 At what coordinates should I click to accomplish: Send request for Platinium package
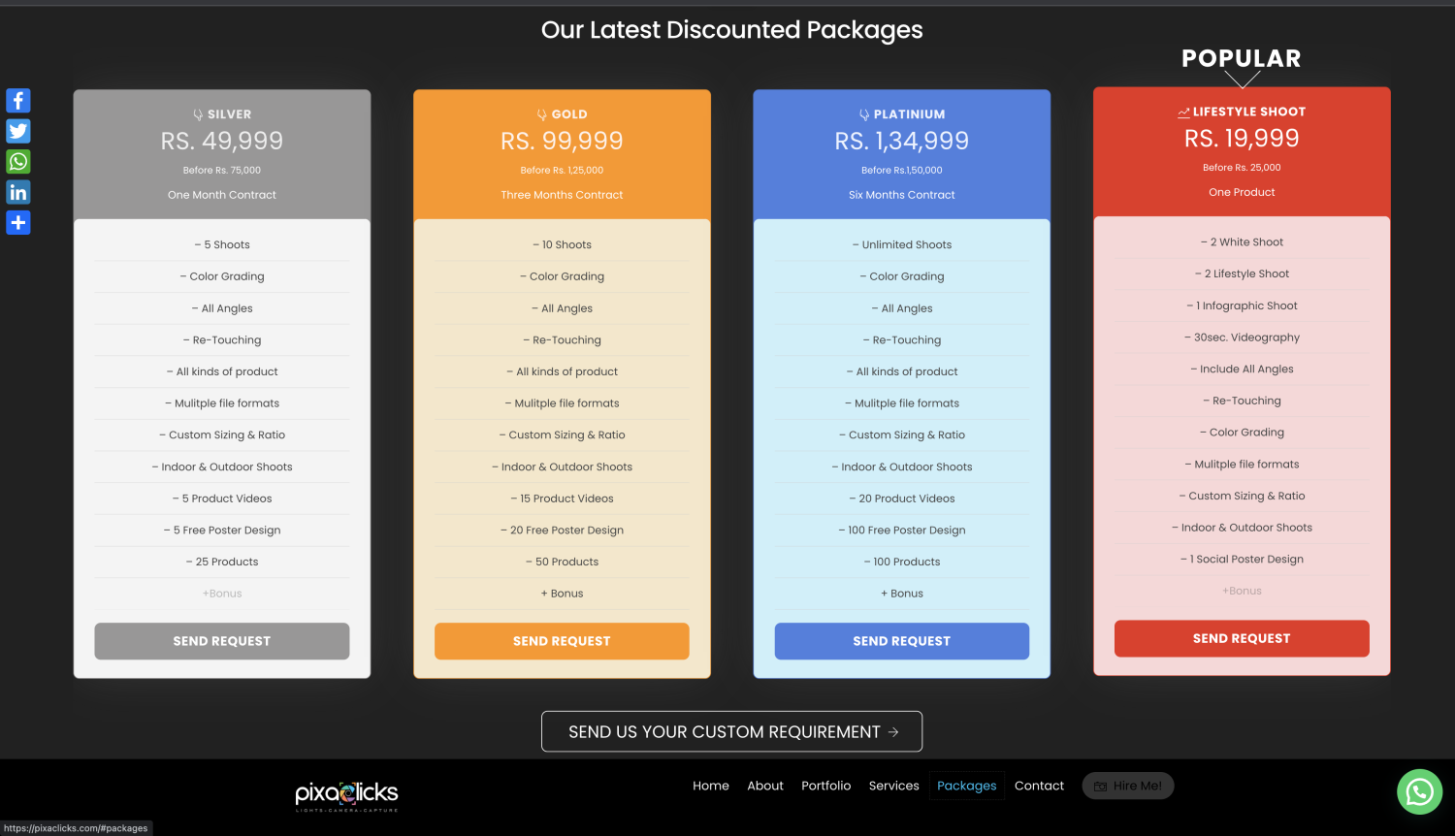pos(902,641)
